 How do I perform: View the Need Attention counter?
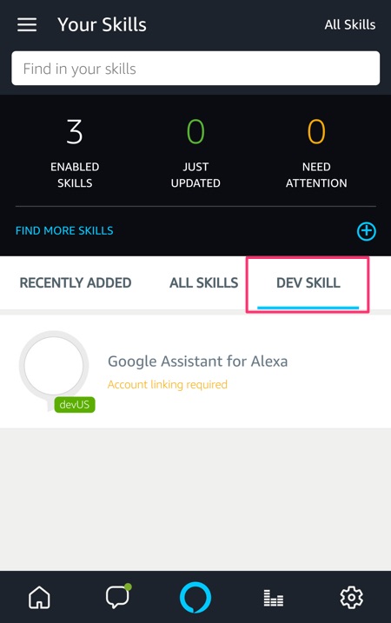coord(316,154)
